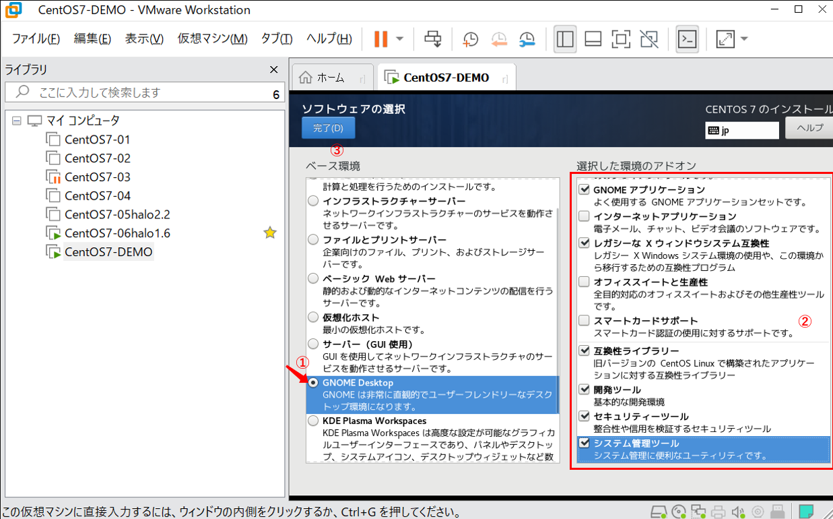Viewport: 833px width, 519px height.
Task: Choose KDE Plasma Workspaces radio option
Action: coord(313,421)
